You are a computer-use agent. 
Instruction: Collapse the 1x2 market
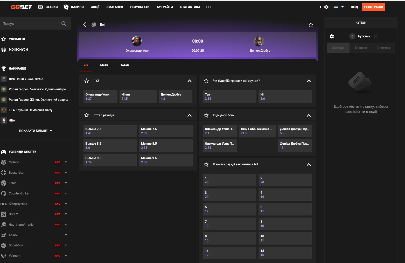(x=190, y=81)
